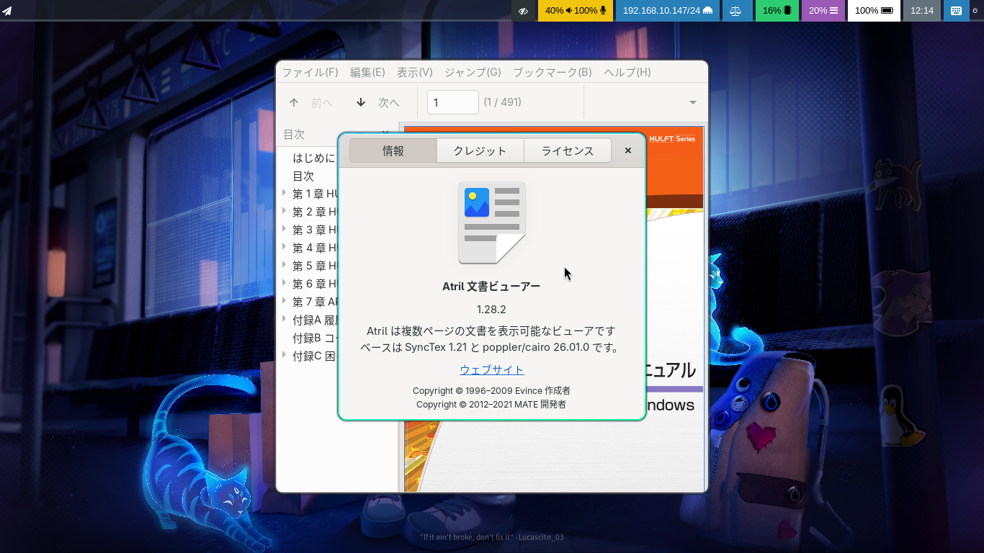Switch to the ライセンス tab
Viewport: 984px width, 553px height.
point(568,150)
